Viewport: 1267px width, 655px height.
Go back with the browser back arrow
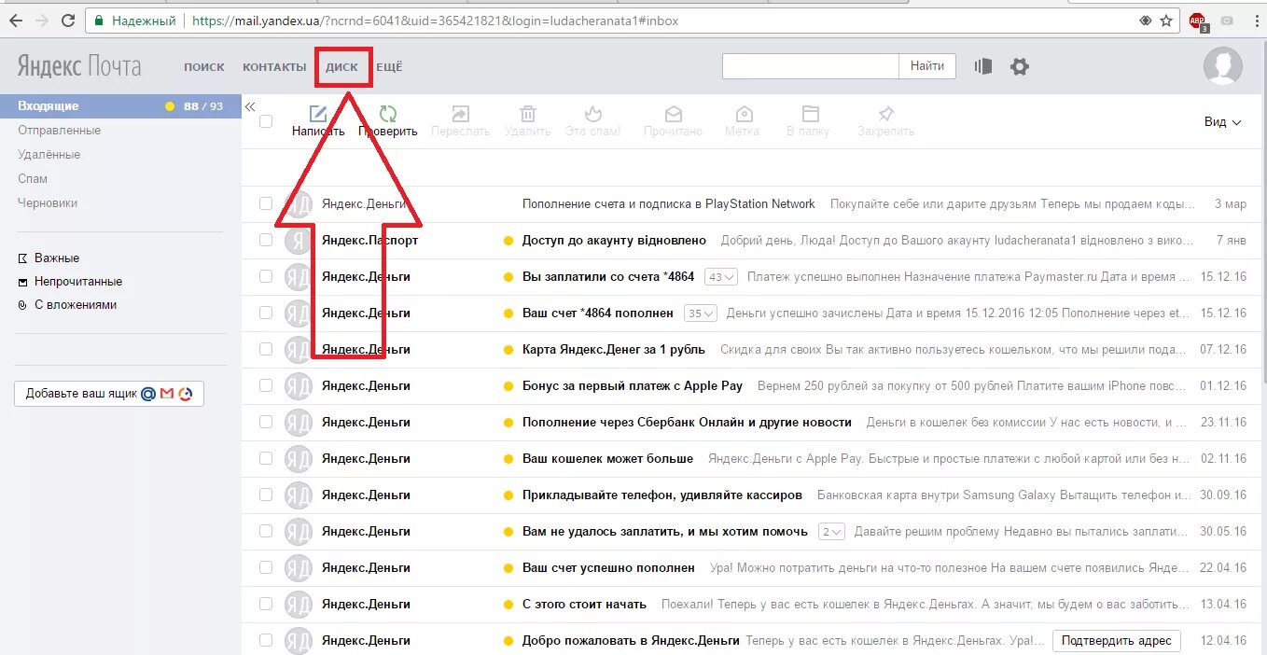16,21
